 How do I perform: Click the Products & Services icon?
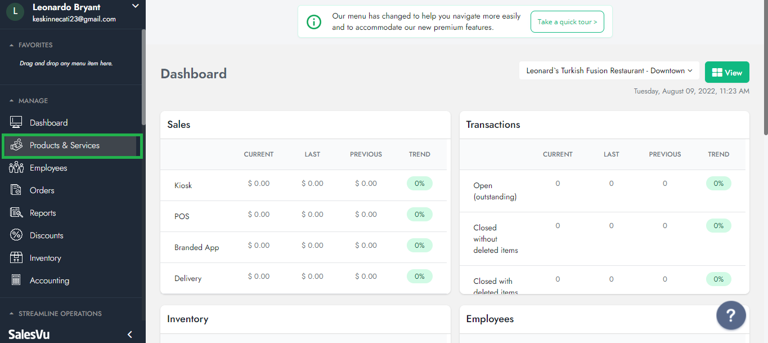point(16,145)
